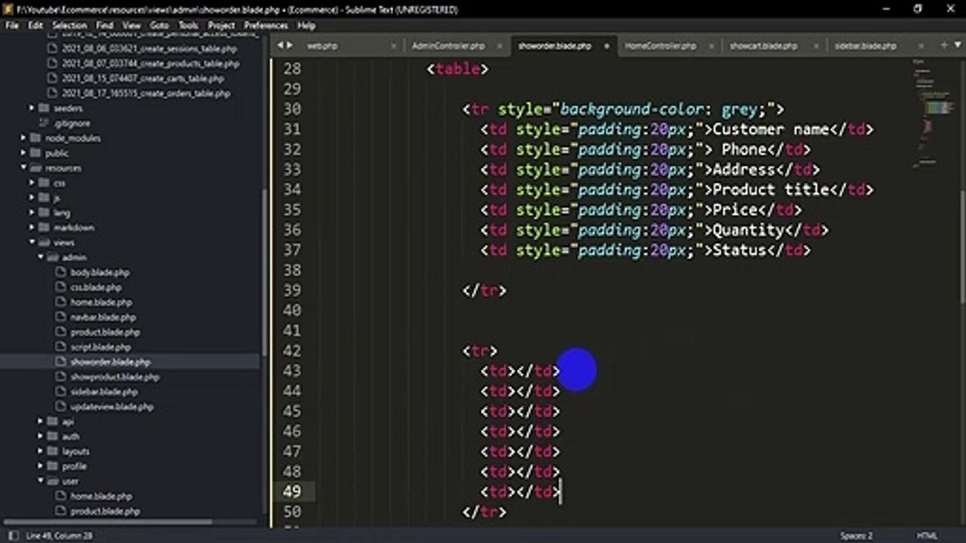Click the public folder icon

(x=35, y=153)
